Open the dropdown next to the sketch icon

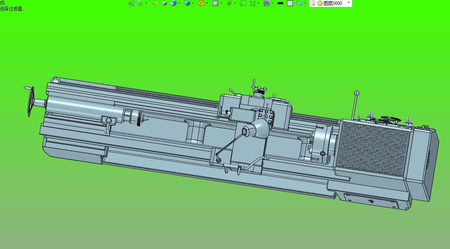146,3
